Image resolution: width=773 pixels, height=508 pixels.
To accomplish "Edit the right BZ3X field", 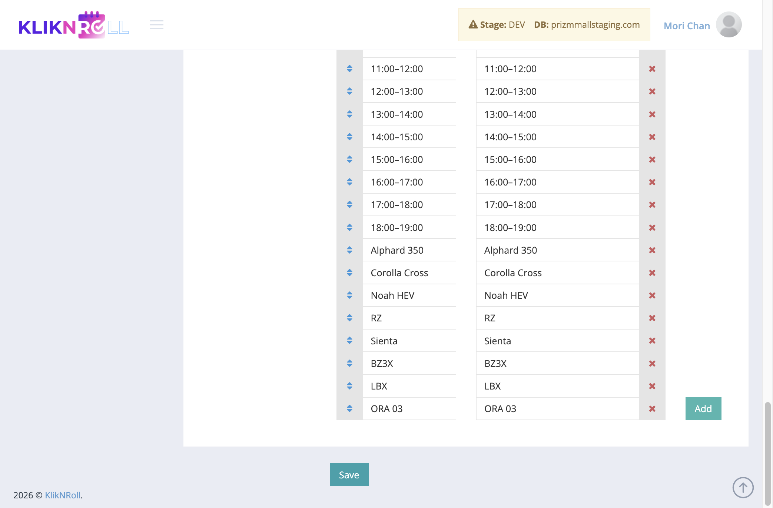I will pyautogui.click(x=557, y=364).
